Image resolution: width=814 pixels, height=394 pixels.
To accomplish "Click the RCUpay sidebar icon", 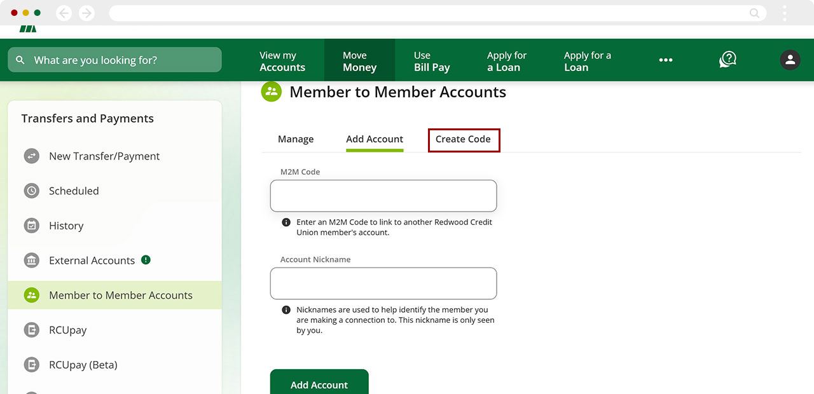I will click(x=32, y=330).
